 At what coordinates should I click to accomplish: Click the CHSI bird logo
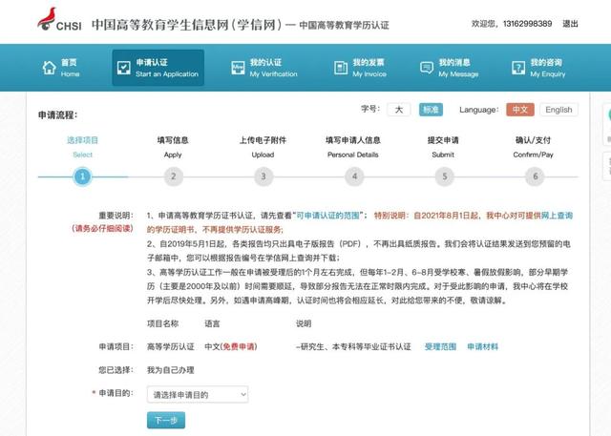pos(47,18)
